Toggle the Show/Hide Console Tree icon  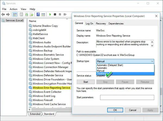point(15,14)
